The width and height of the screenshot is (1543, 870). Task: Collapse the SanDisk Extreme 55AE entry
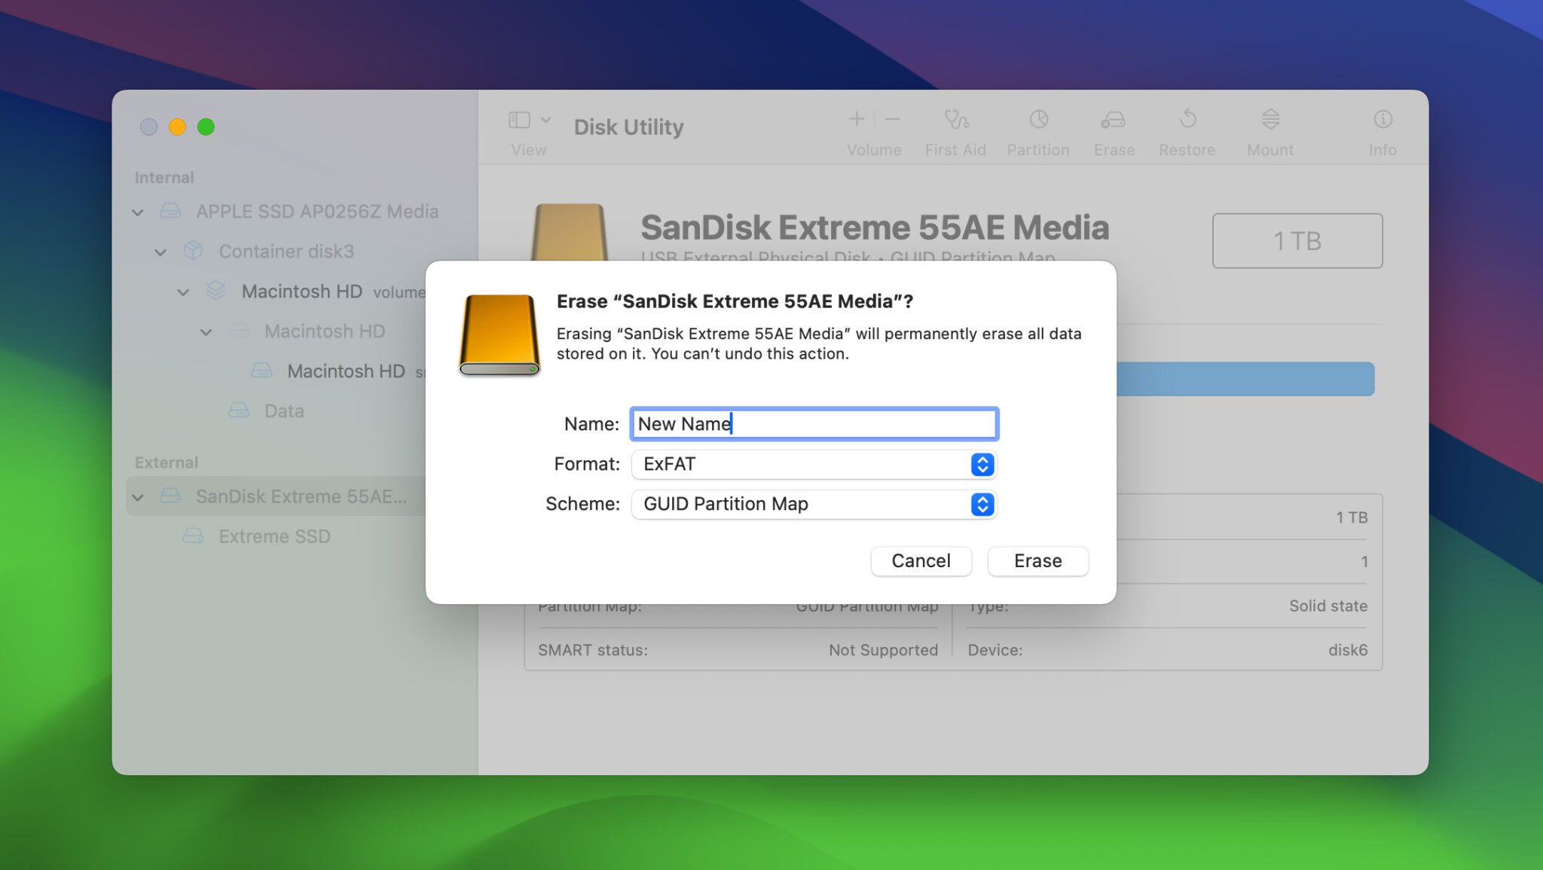click(138, 496)
